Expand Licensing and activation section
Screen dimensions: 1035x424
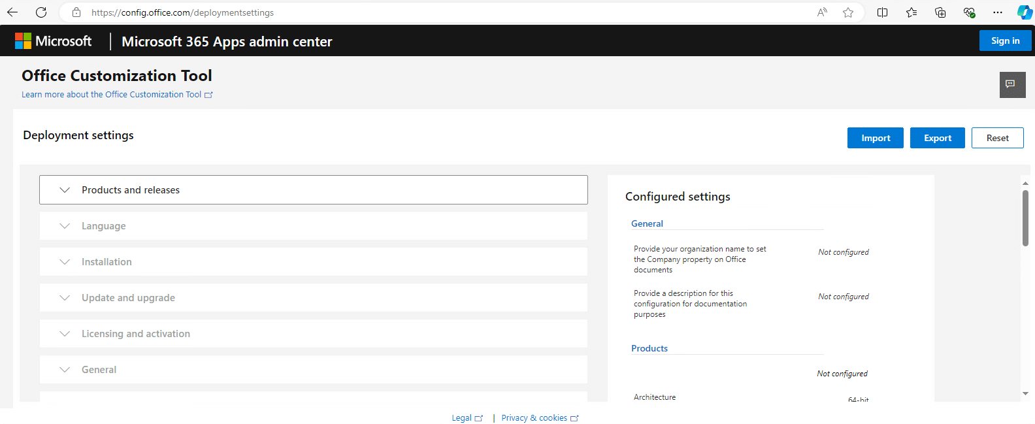coord(314,334)
